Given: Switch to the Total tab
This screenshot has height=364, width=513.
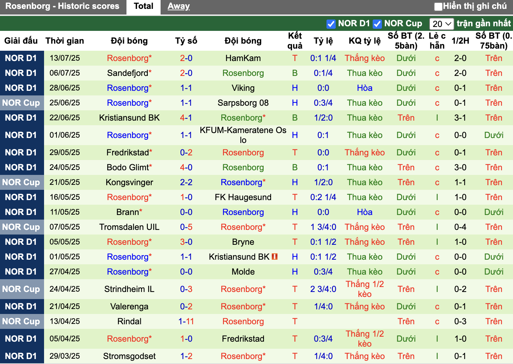Looking at the screenshot, I should point(144,6).
